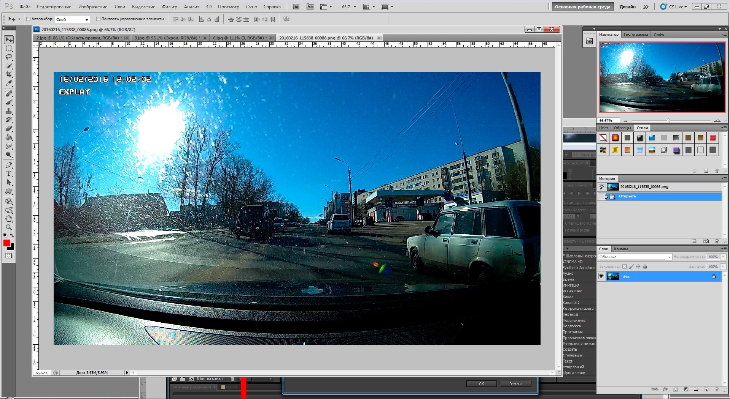The height and width of the screenshot is (399, 730).
Task: Open the Файл menu
Action: tap(25, 6)
